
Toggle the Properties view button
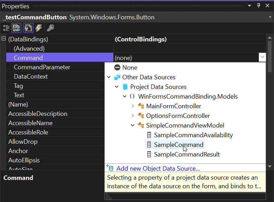(x=28, y=28)
